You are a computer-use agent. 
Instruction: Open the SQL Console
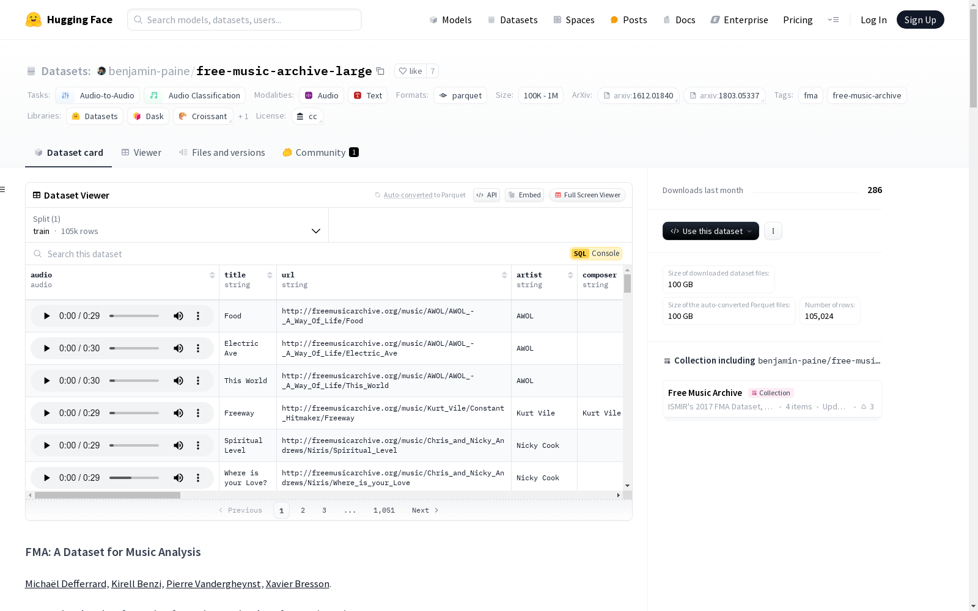596,254
